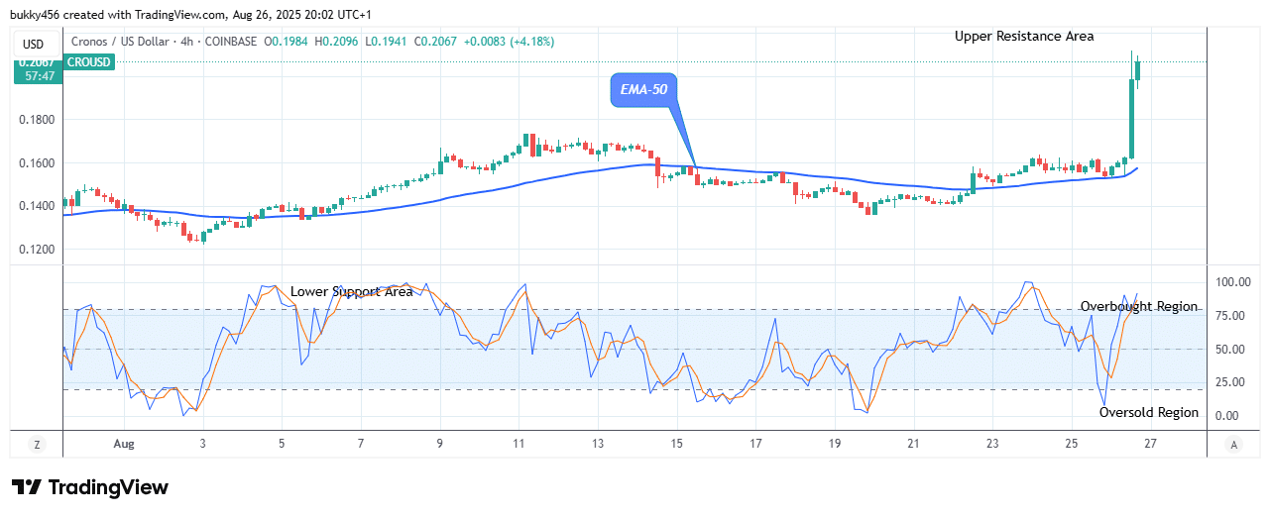Click the H0.2096 high price value
Image resolution: width=1270 pixels, height=517 pixels.
tap(338, 42)
